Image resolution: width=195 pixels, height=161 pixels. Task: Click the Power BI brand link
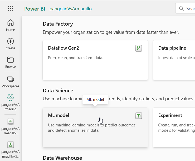[35, 9]
